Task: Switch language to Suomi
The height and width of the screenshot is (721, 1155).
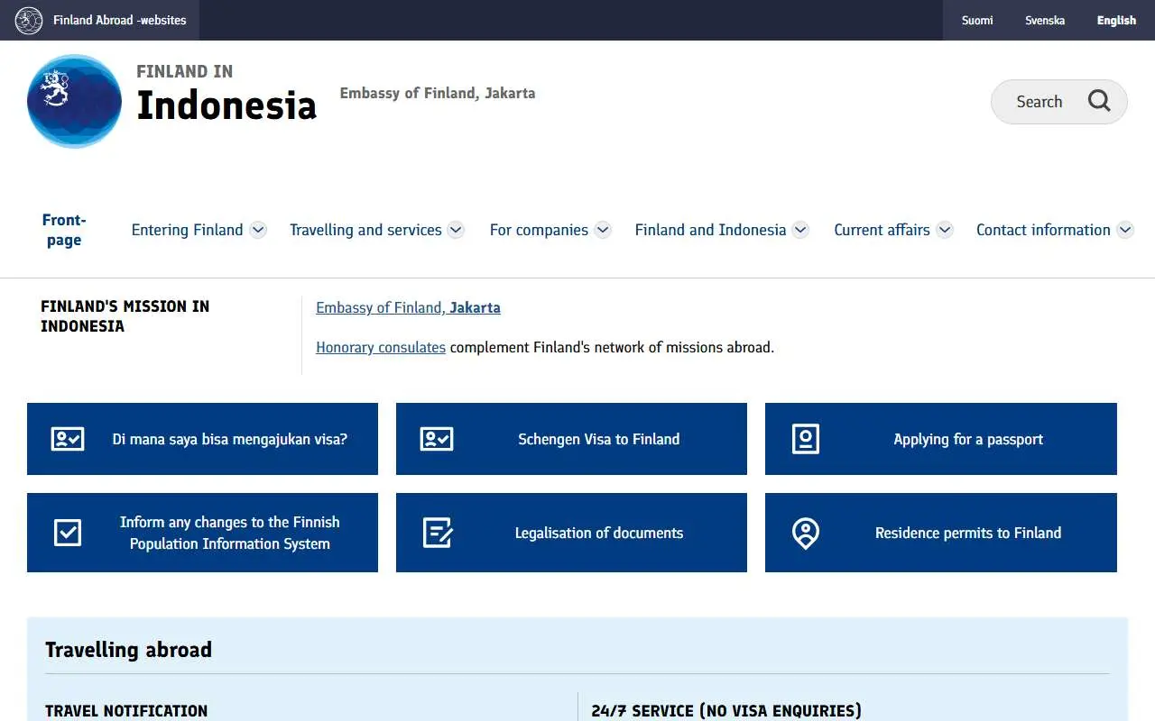Action: pyautogui.click(x=977, y=20)
